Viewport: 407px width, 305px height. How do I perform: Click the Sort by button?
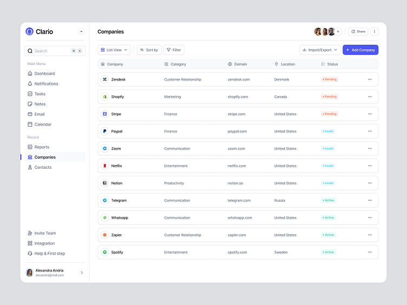149,50
